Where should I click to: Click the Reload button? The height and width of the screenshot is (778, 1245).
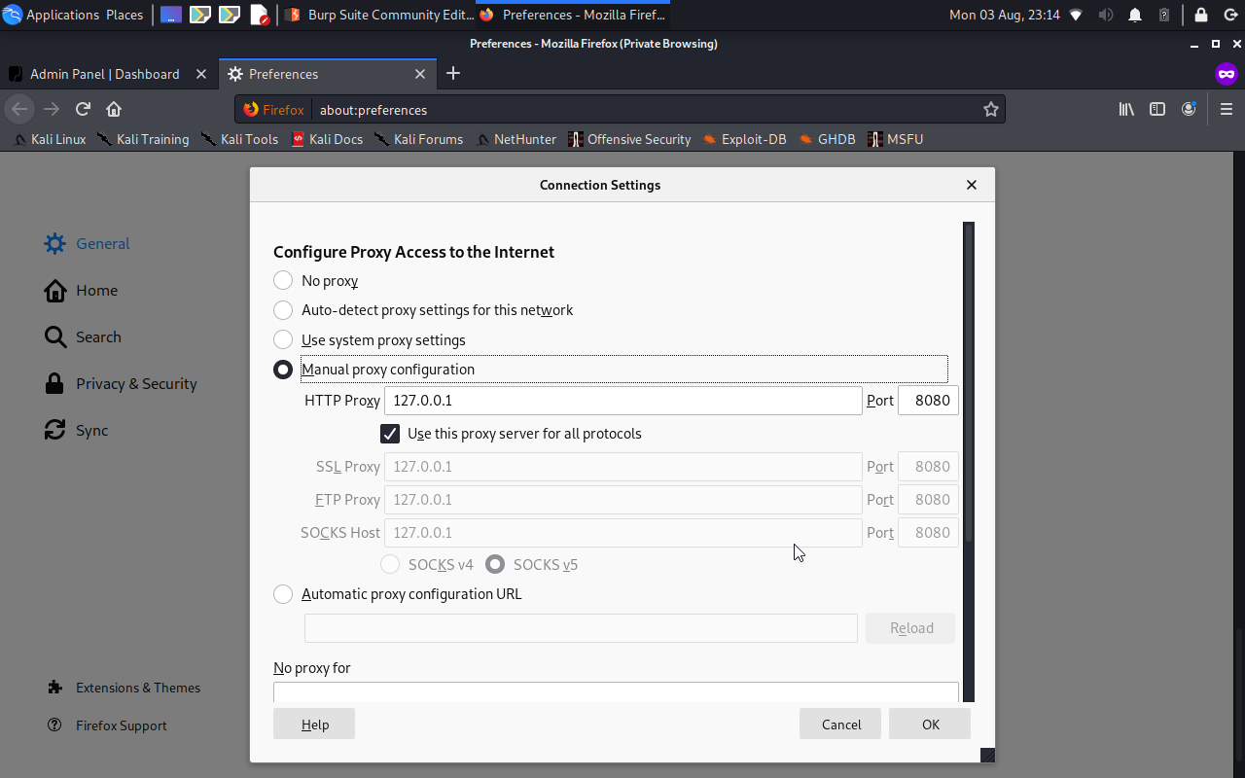909,627
